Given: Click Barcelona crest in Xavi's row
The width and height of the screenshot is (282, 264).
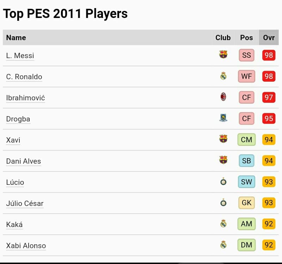Looking at the screenshot, I should [223, 139].
